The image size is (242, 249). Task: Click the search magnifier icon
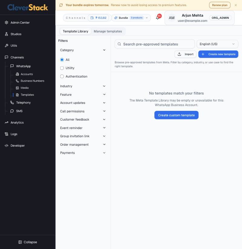pyautogui.click(x=119, y=44)
